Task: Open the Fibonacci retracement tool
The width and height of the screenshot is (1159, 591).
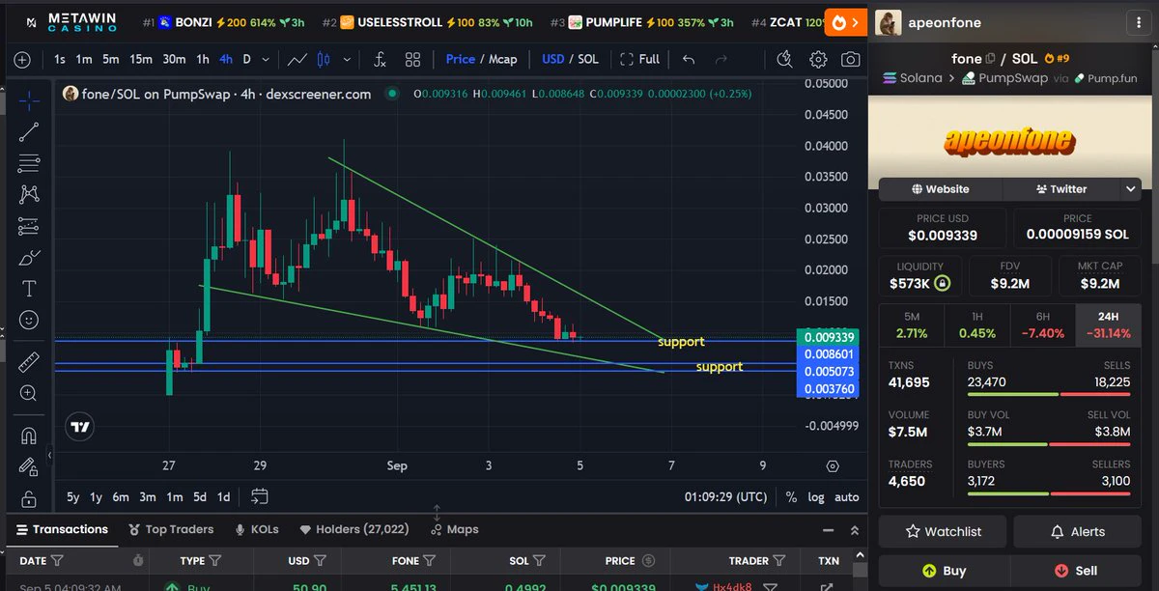Action: tap(29, 163)
